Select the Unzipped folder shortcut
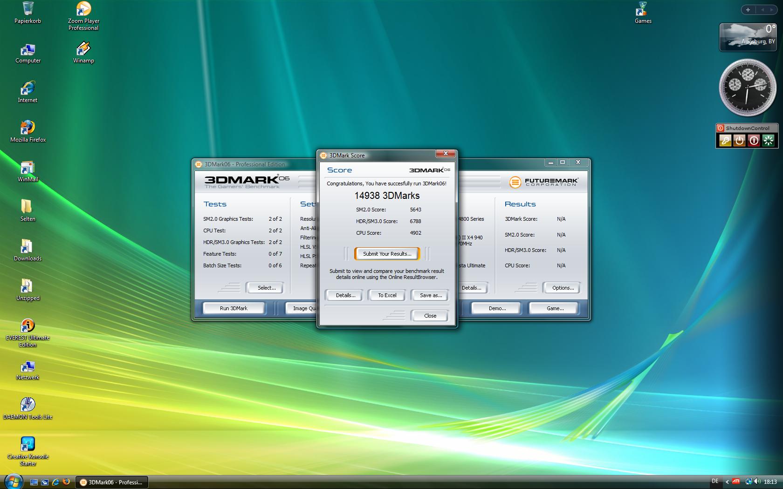This screenshot has height=489, width=783. tap(27, 290)
